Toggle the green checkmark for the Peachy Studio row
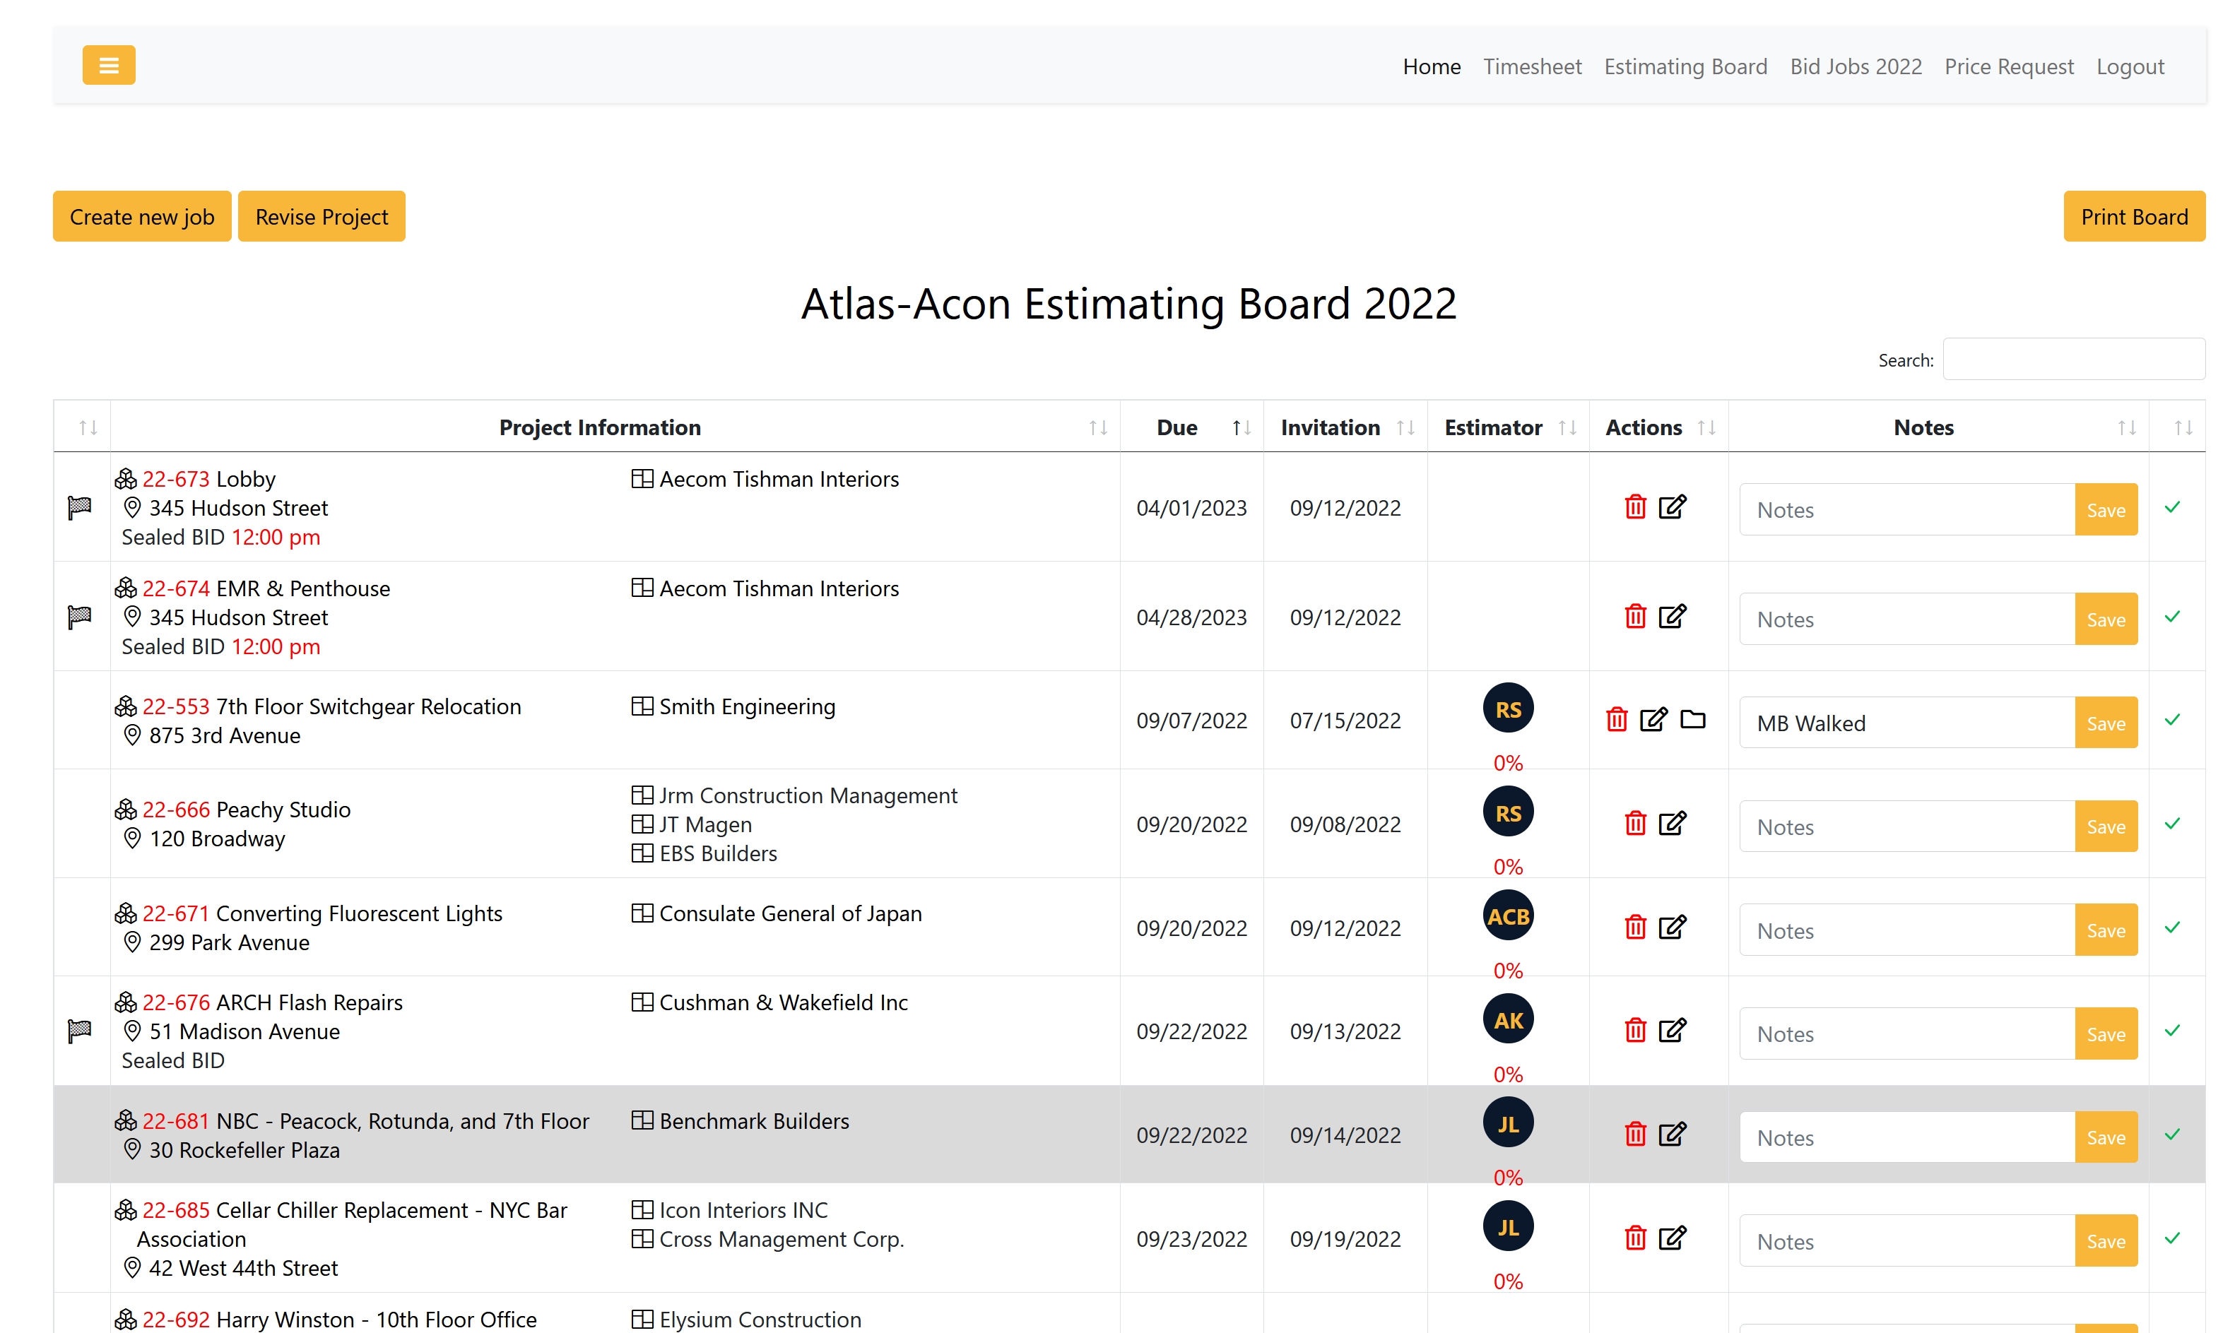 tap(2172, 824)
